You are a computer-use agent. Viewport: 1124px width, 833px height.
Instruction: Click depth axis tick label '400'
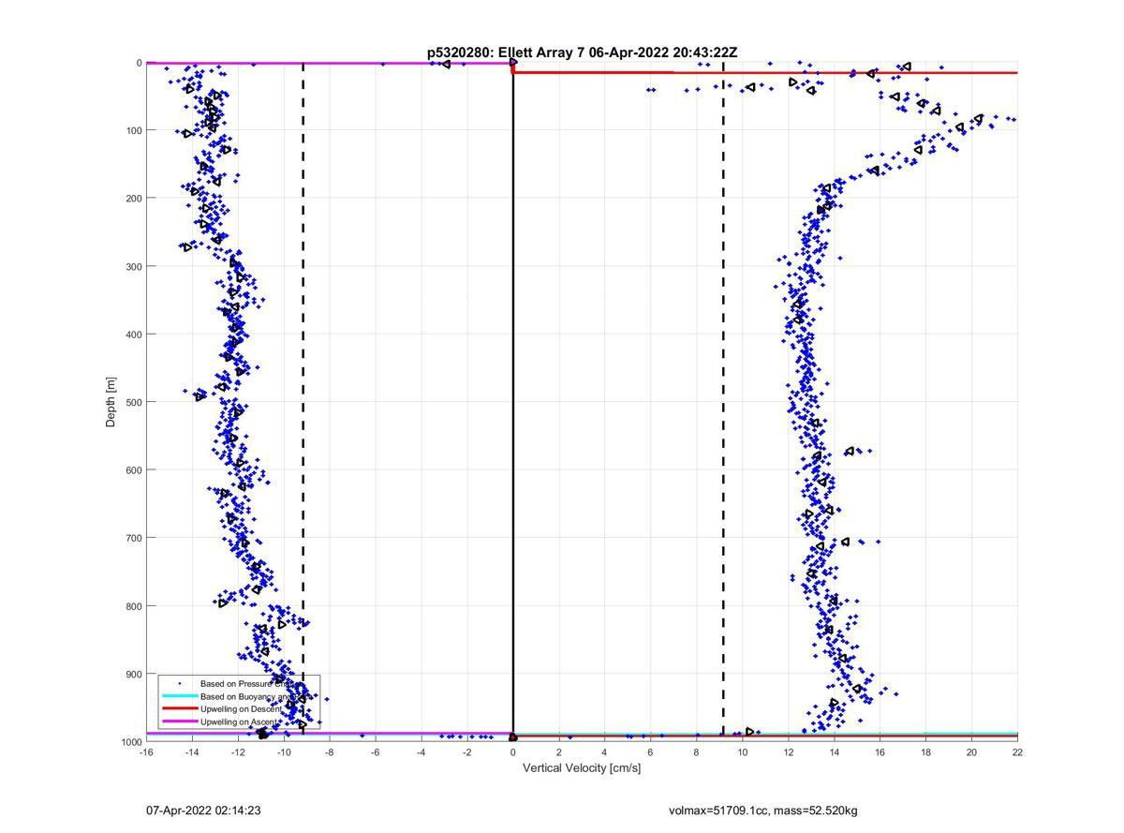coord(133,335)
